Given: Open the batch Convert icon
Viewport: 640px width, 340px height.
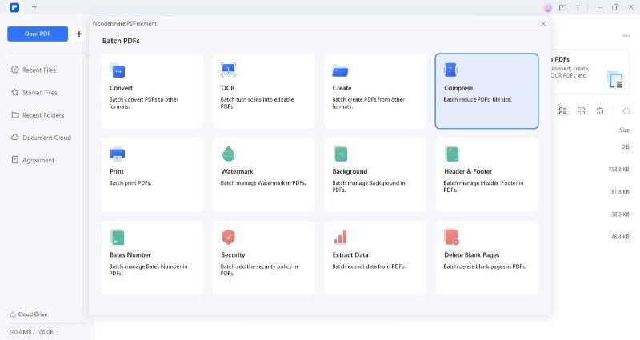Looking at the screenshot, I should click(117, 70).
